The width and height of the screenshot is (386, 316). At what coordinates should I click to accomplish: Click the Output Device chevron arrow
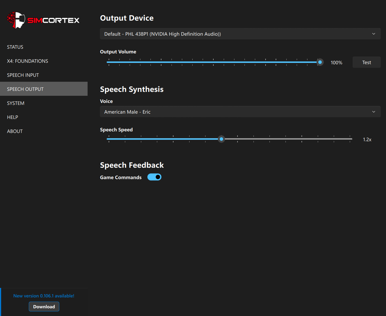coord(374,34)
